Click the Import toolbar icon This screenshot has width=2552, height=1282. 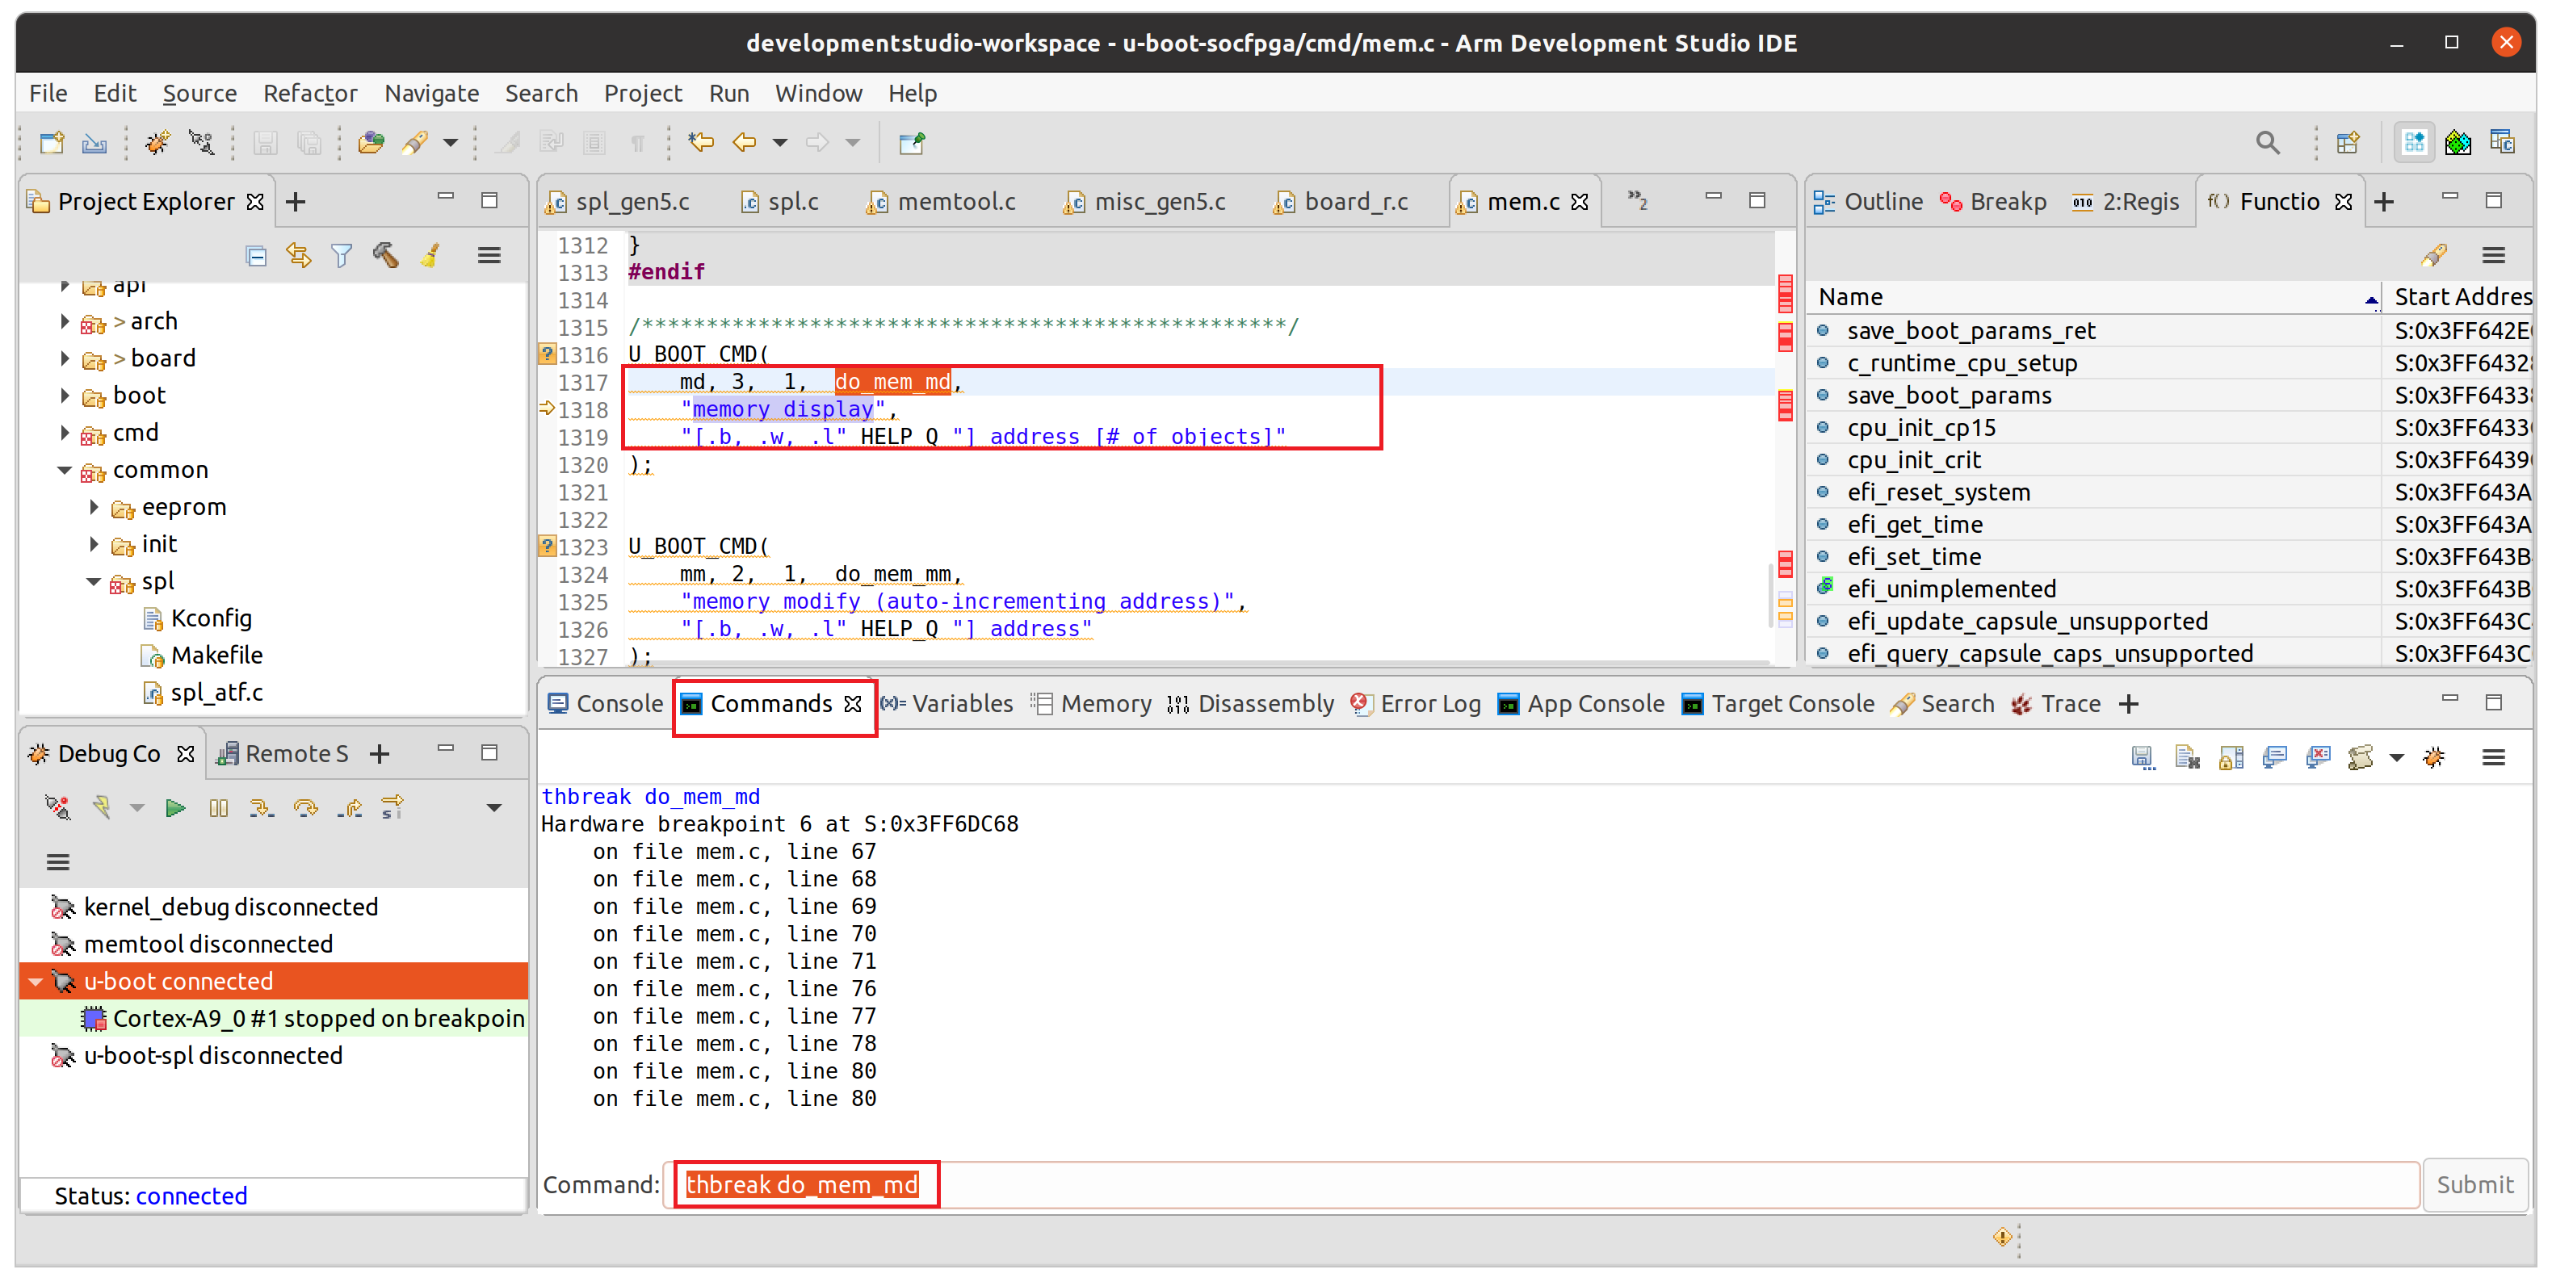[x=94, y=143]
